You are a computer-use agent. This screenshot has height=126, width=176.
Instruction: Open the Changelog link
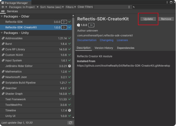coord(106,40)
